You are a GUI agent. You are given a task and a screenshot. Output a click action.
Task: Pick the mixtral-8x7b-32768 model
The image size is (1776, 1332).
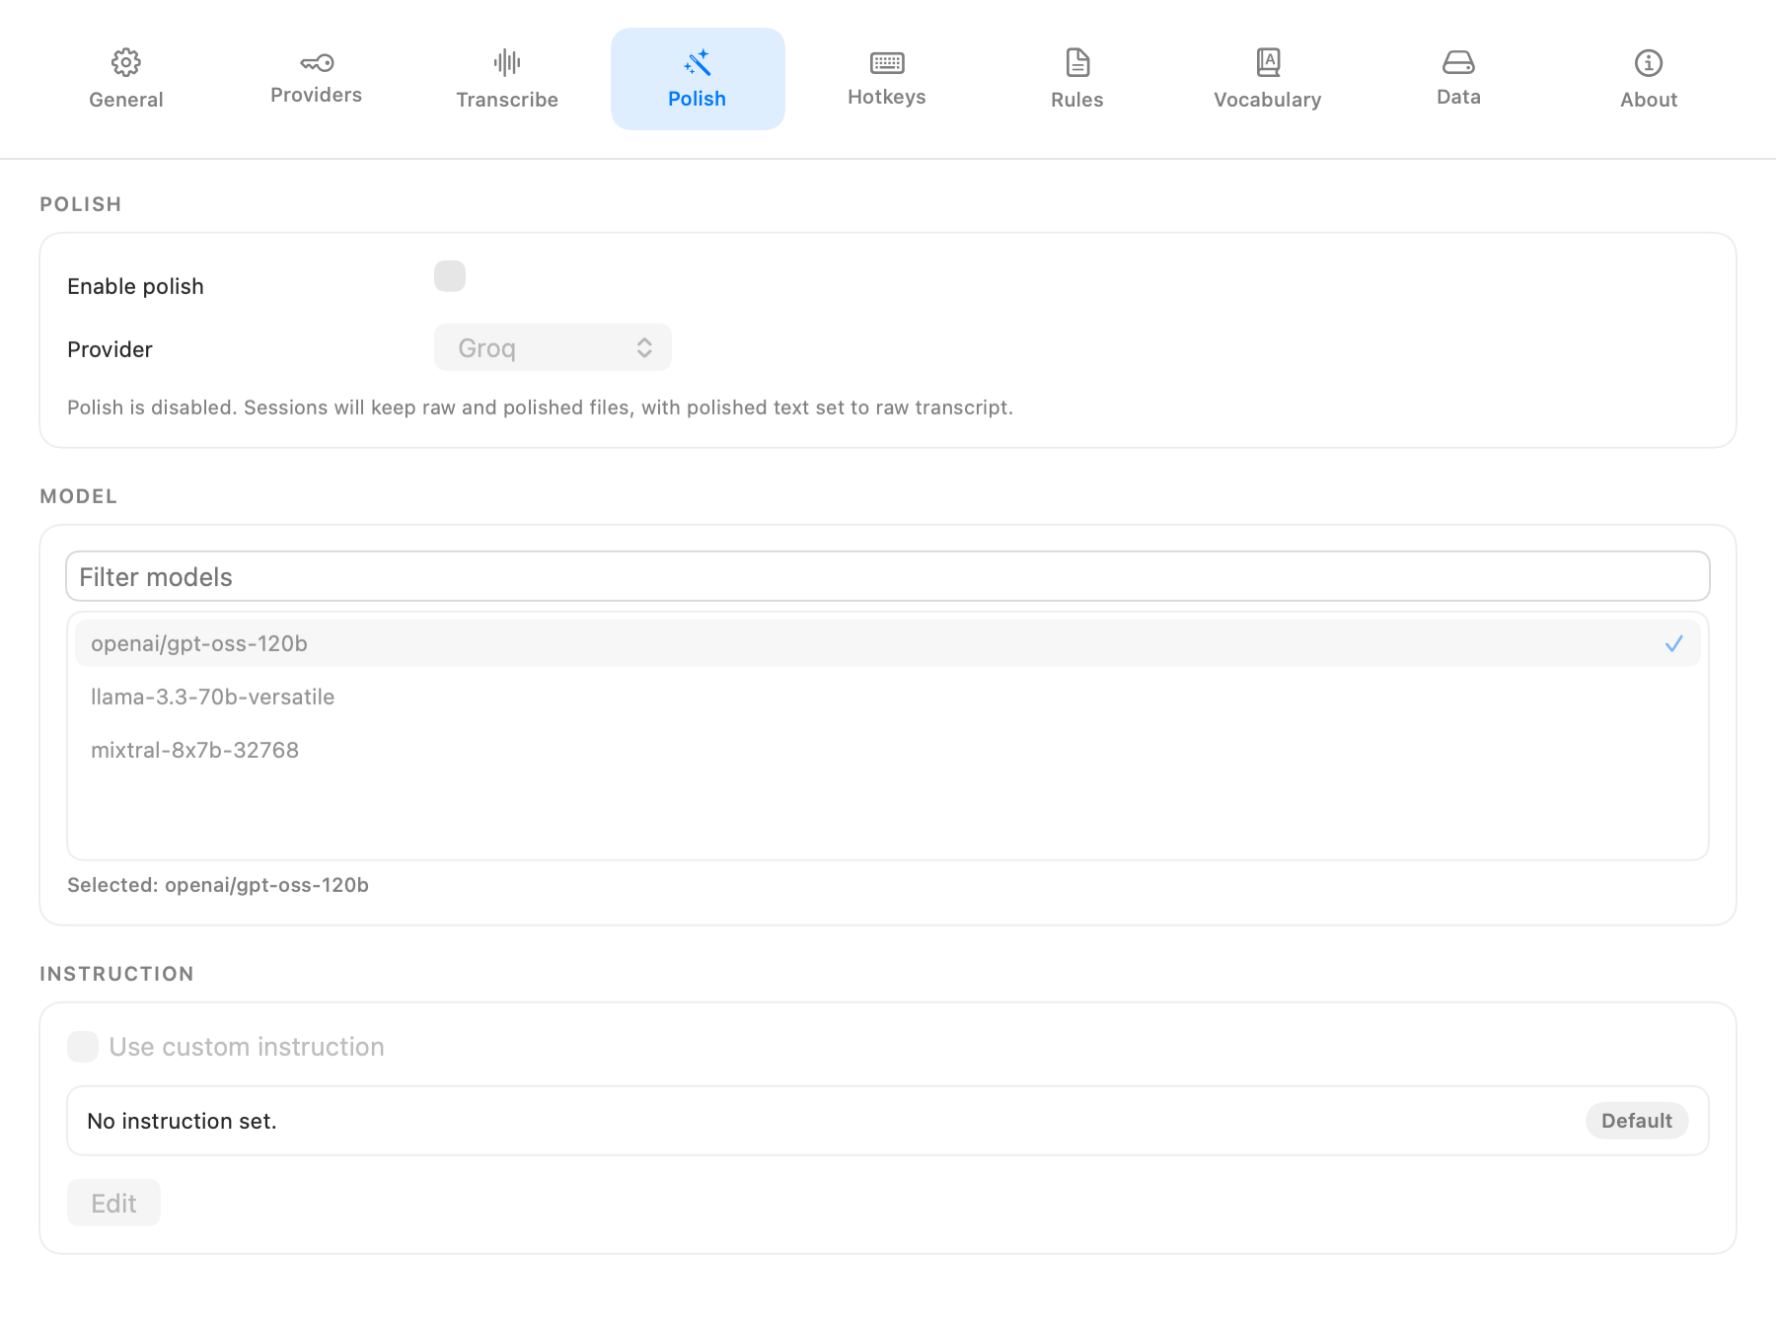tap(888, 750)
